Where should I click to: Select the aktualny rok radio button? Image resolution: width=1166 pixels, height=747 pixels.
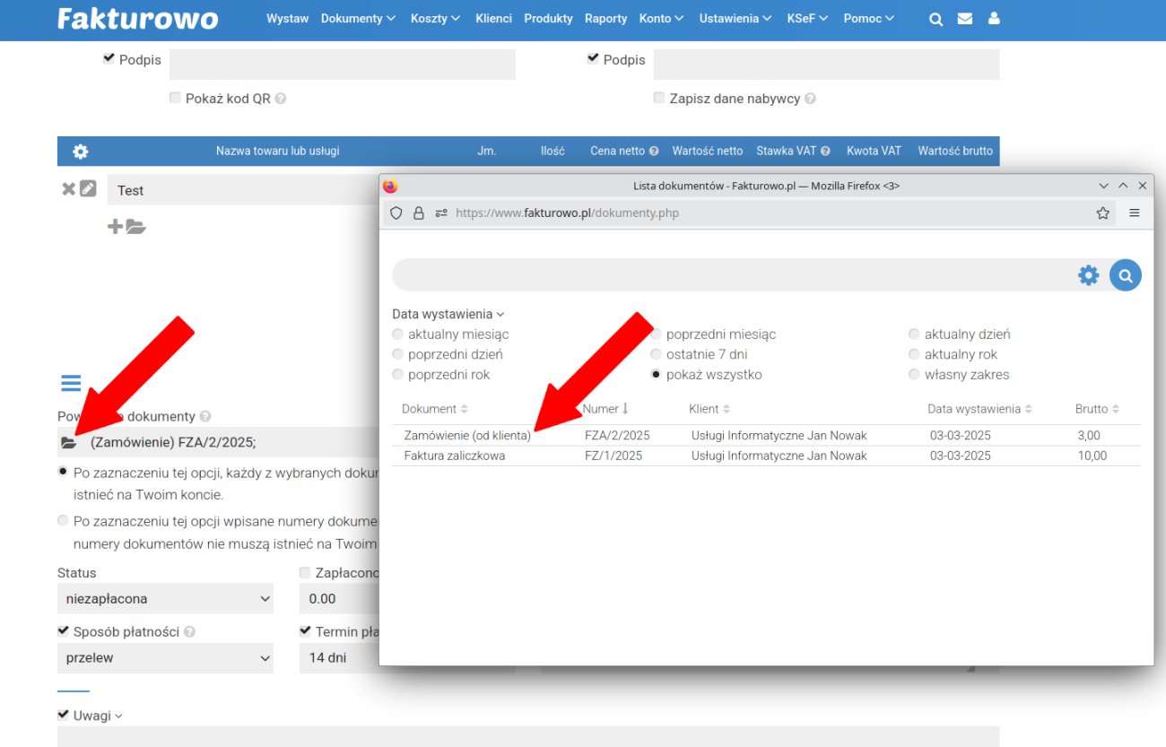pos(915,354)
